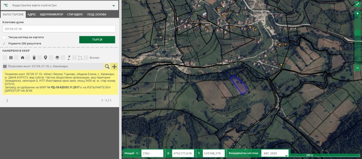Image resolution: width=362 pixels, height=159 pixels.
Task: Click the plus icon on the parcel result
Action: [114, 66]
